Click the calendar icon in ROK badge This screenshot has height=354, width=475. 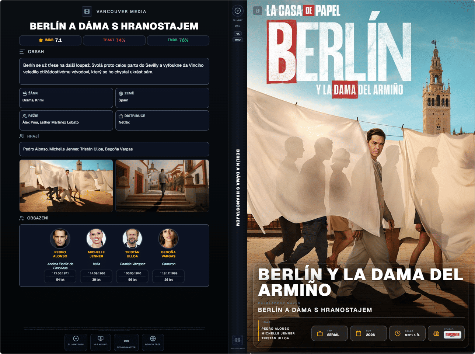(x=359, y=333)
